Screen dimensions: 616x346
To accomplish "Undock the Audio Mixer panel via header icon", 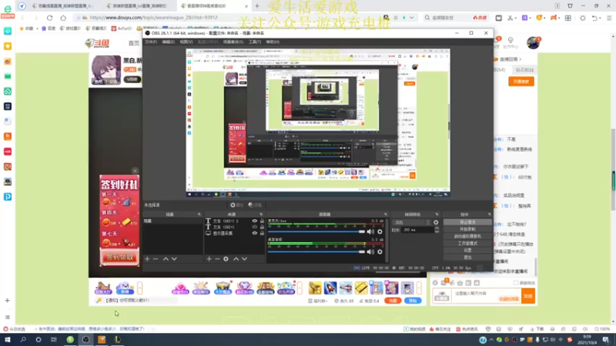I will tap(386, 215).
